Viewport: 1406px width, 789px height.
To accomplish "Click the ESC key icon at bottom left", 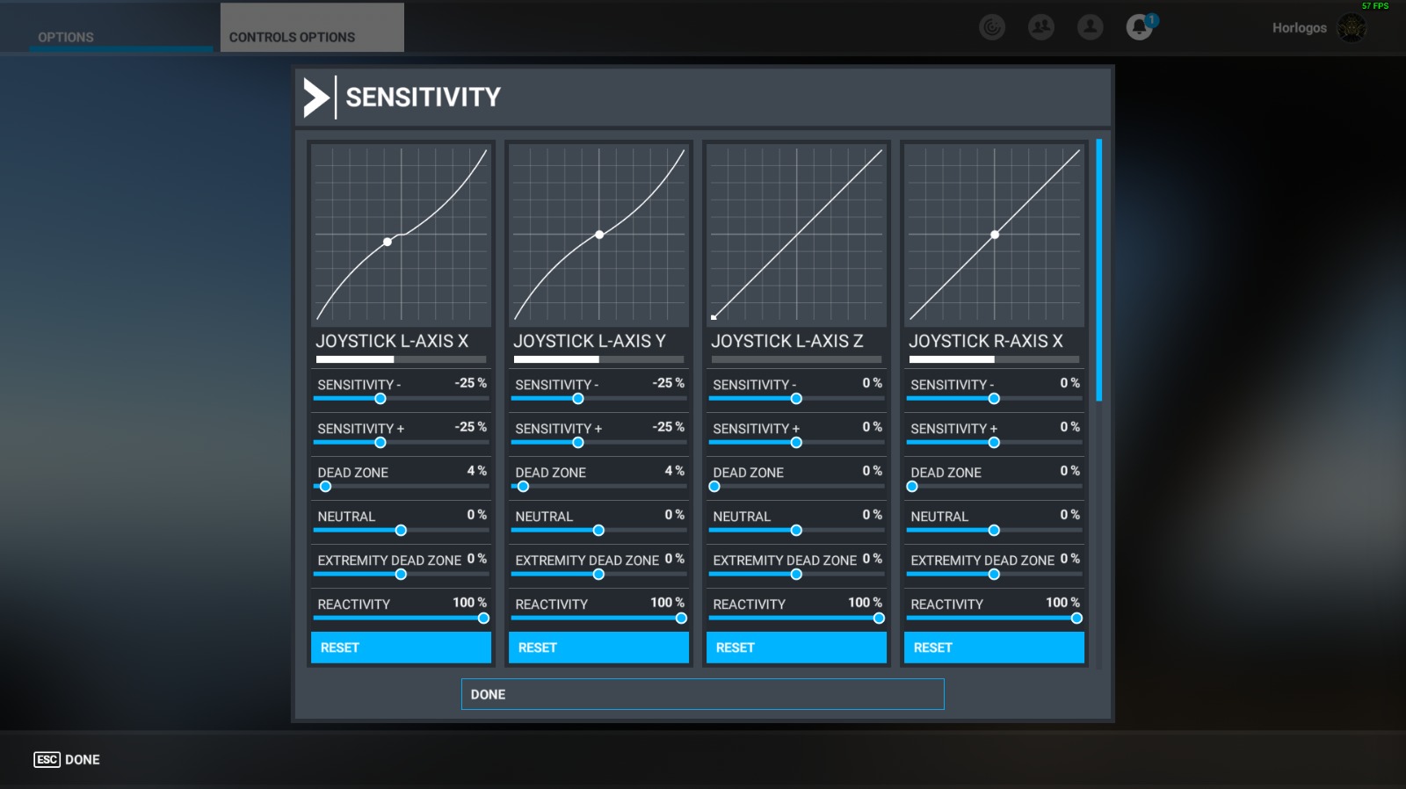I will [47, 760].
